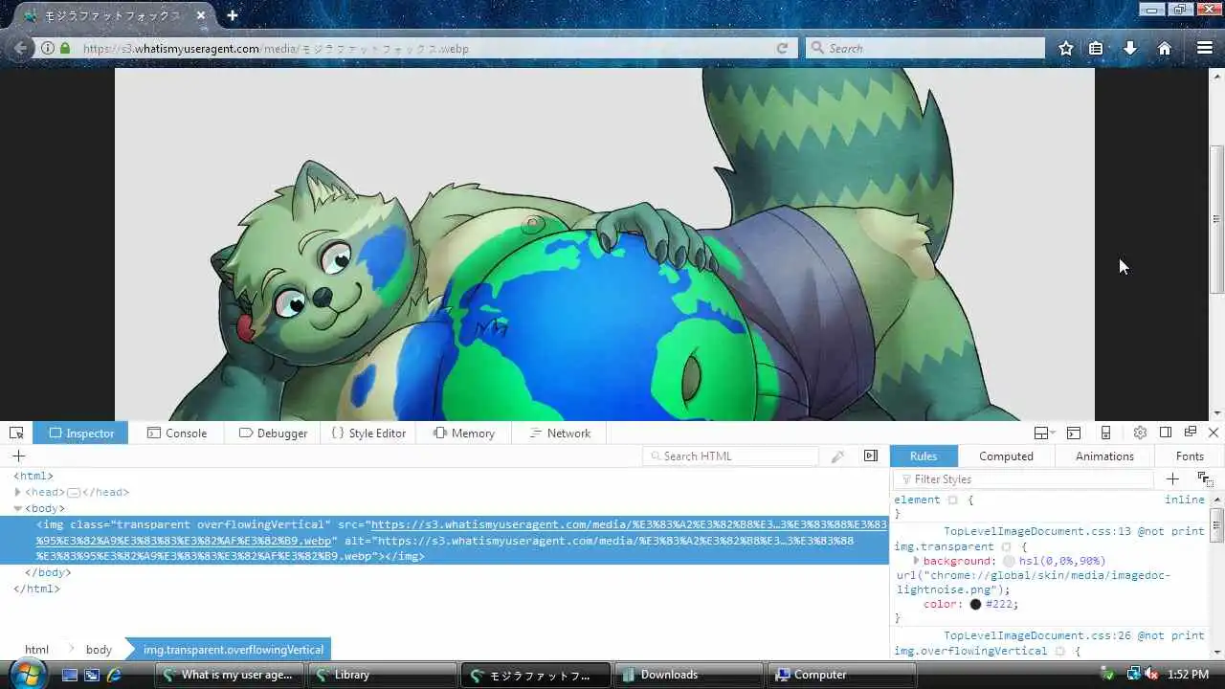The image size is (1225, 689).
Task: Select html in the breadcrumb trail
Action: click(36, 649)
